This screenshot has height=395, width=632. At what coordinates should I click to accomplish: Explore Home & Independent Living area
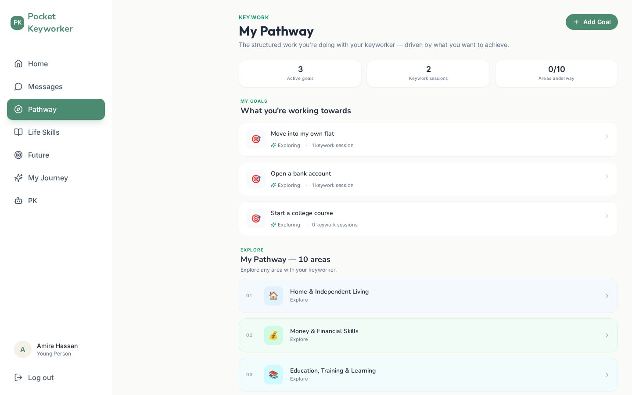click(x=428, y=296)
